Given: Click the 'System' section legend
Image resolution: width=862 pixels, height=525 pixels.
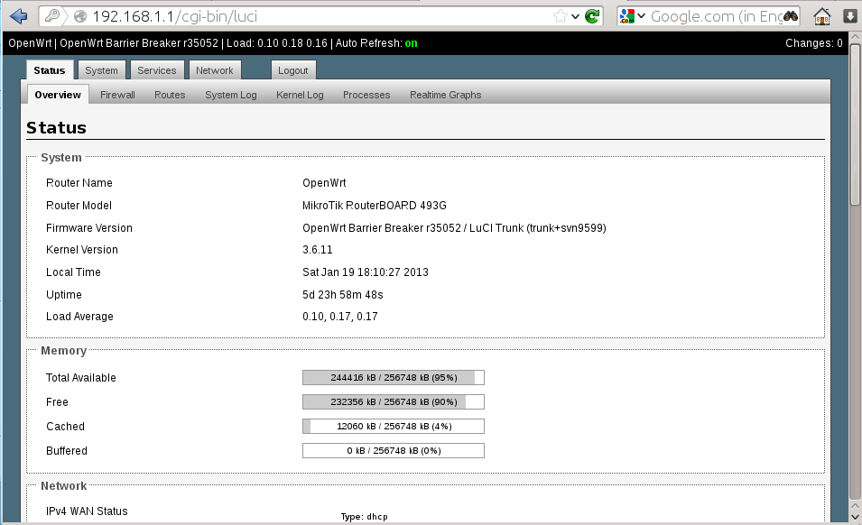Looking at the screenshot, I should [x=61, y=158].
